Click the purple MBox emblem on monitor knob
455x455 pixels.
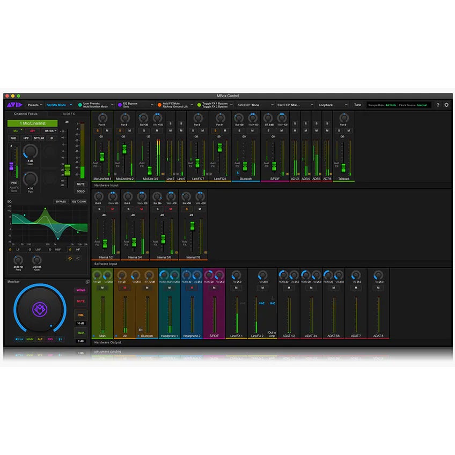click(x=40, y=309)
